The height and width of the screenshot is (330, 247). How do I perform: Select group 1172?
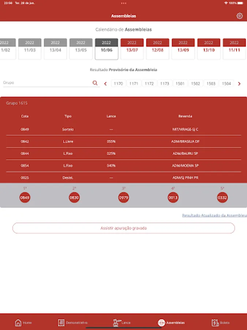click(x=149, y=84)
